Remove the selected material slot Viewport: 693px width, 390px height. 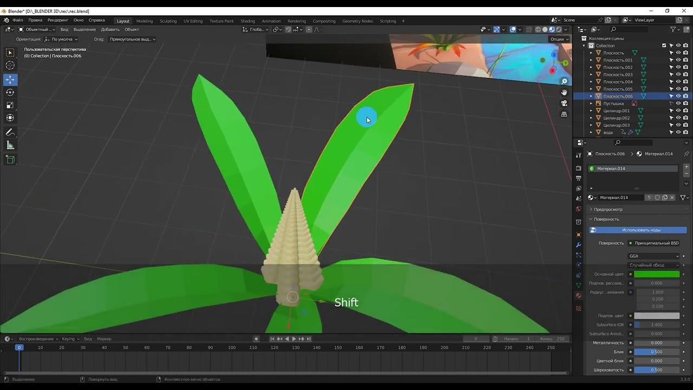[x=687, y=174]
